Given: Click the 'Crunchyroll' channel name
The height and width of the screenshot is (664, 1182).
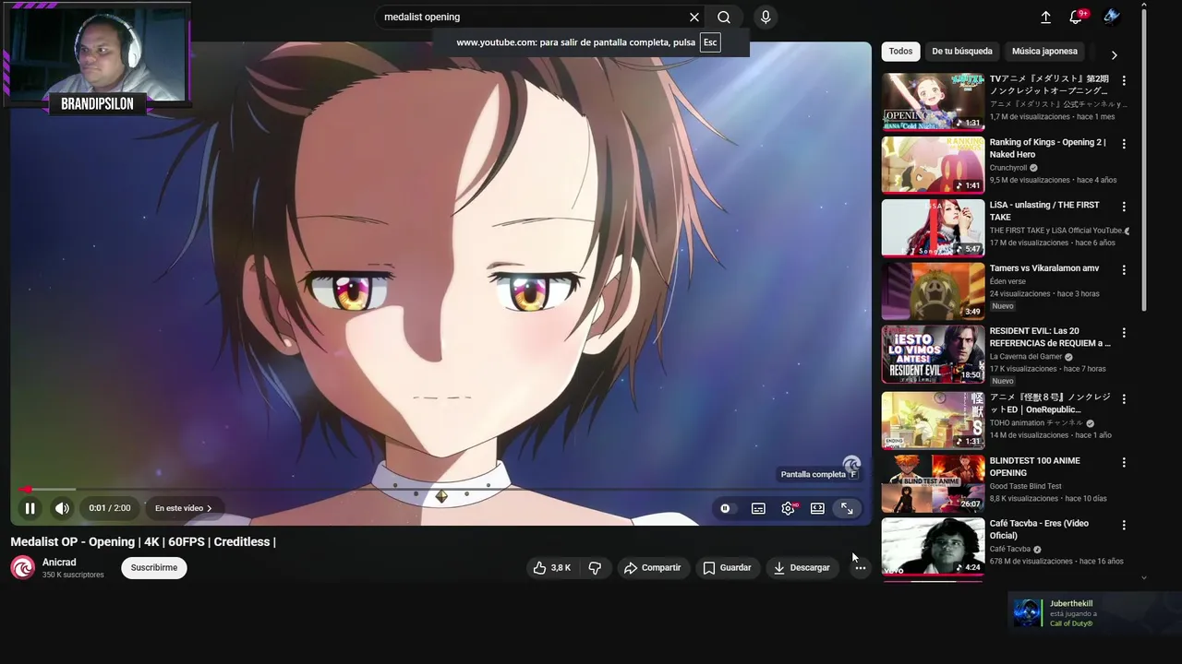Looking at the screenshot, I should pos(1008,168).
